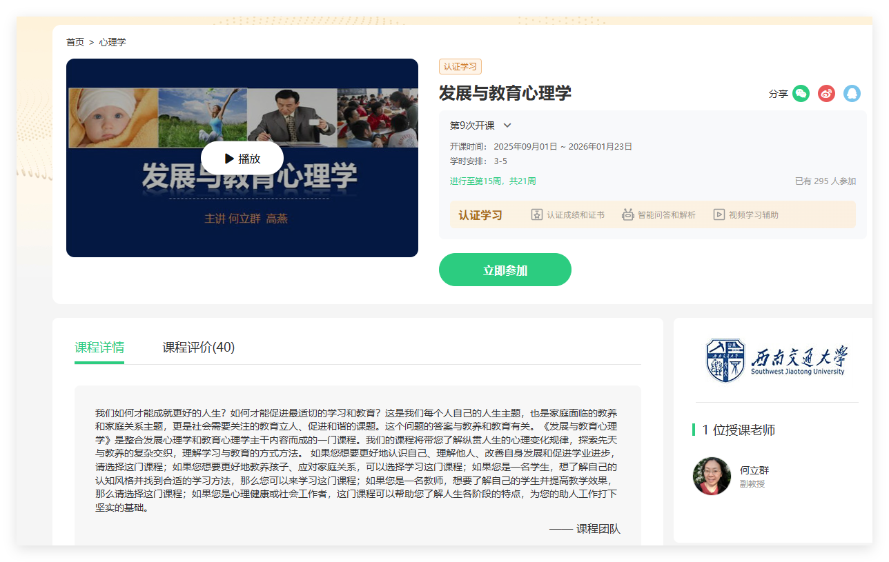This screenshot has width=889, height=562.
Task: Click chevron arrow beside 第9次开课
Action: 507,126
